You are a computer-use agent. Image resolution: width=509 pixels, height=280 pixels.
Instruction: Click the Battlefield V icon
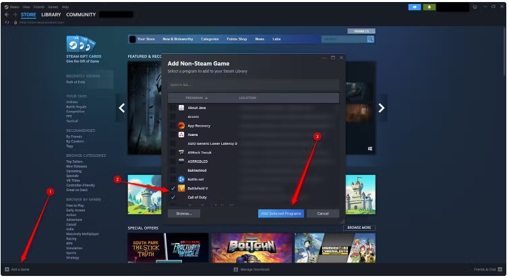coord(181,188)
